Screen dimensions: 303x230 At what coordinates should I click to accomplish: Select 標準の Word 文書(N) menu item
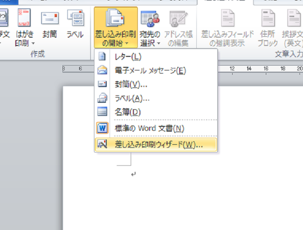[156, 128]
